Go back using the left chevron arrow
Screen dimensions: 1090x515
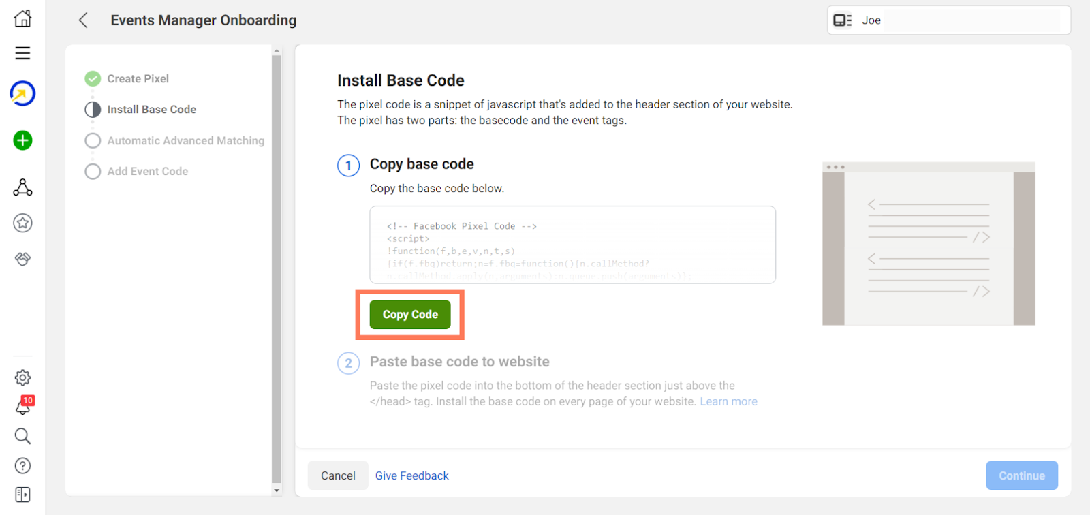tap(83, 20)
